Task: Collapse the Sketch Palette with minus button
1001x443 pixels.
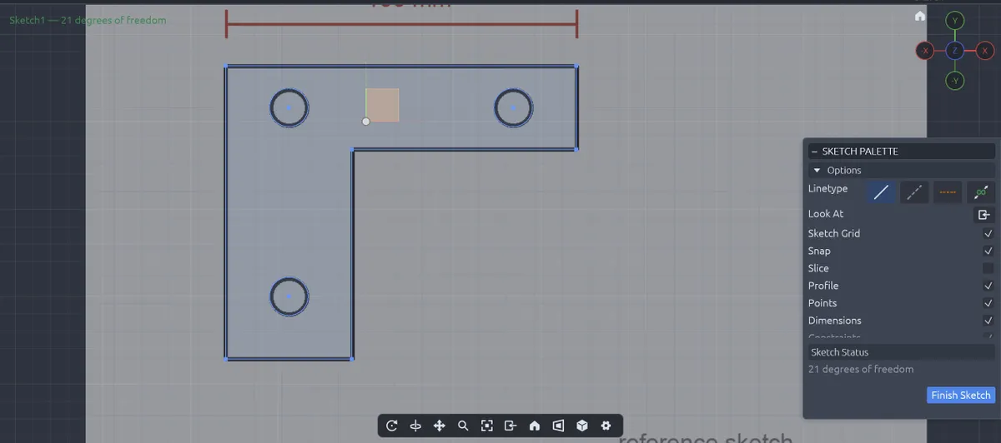Action: tap(814, 152)
